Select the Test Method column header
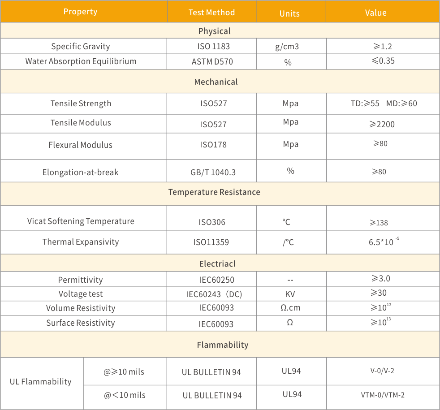The image size is (440, 410). tap(211, 13)
